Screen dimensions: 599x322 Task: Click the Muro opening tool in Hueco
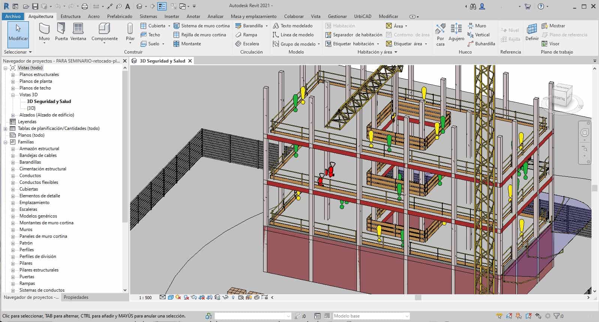[477, 26]
